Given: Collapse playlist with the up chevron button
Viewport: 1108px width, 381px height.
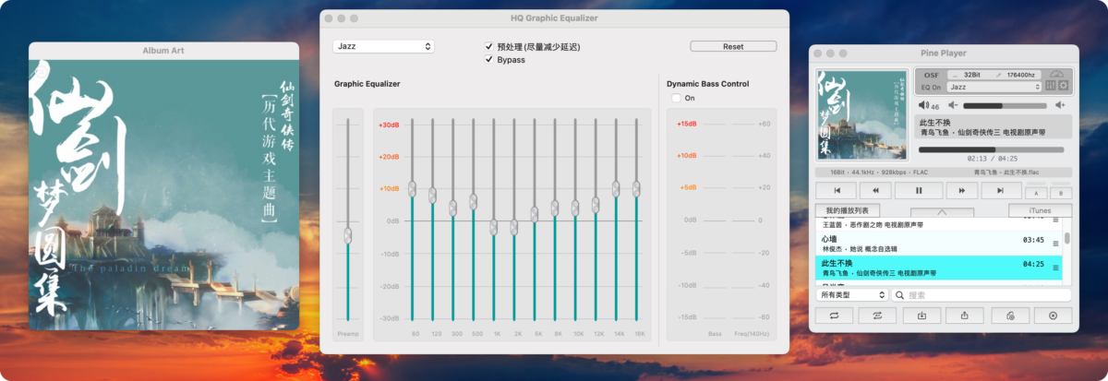Looking at the screenshot, I should (x=942, y=211).
